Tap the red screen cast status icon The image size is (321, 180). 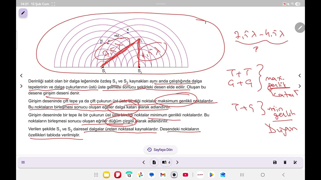click(284, 4)
